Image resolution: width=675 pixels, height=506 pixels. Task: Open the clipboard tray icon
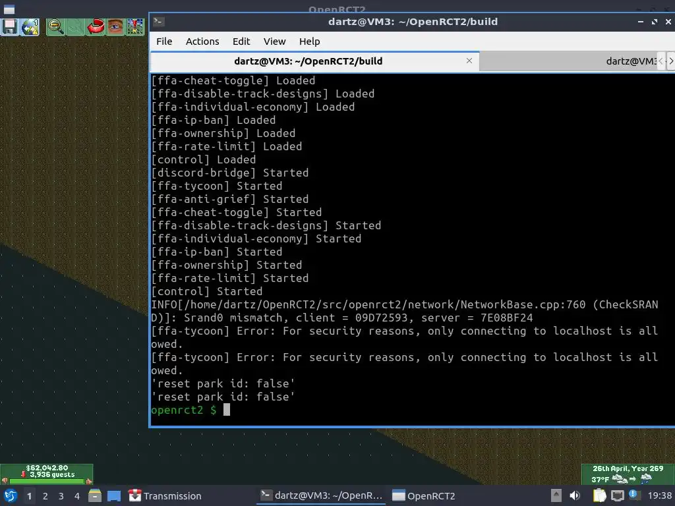(x=599, y=495)
